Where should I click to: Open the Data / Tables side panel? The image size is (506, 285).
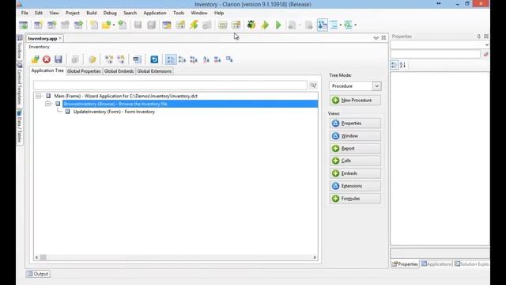(19, 127)
